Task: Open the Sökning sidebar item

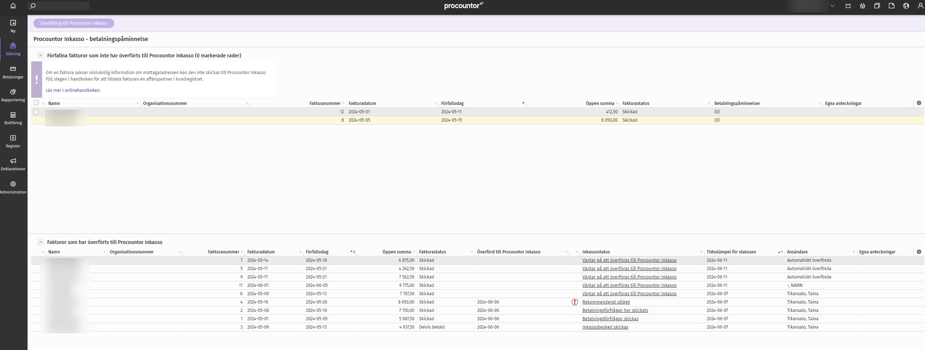Action: coord(13,49)
